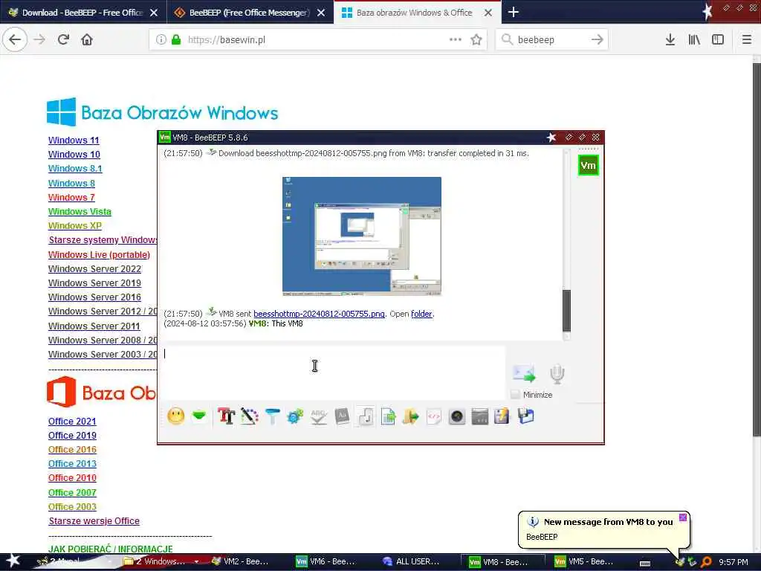Open the font color picker pencil icon
The width and height of the screenshot is (761, 571).
(x=250, y=416)
